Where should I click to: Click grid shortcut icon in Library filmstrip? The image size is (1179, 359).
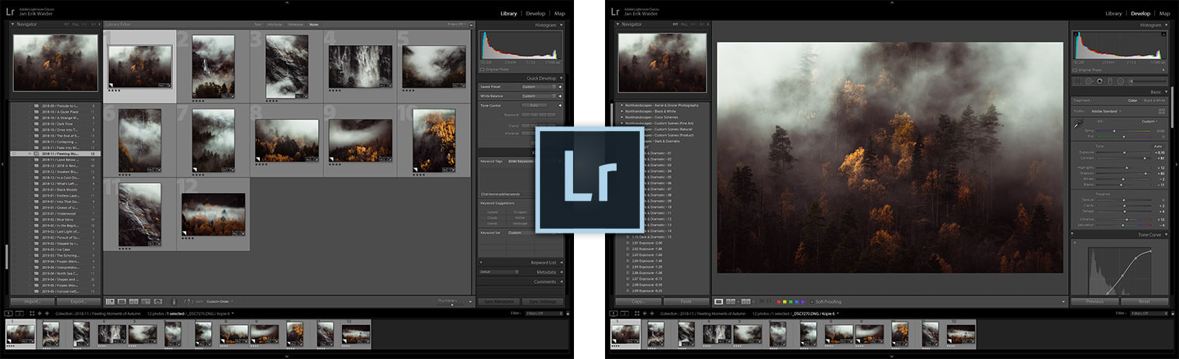(x=32, y=313)
